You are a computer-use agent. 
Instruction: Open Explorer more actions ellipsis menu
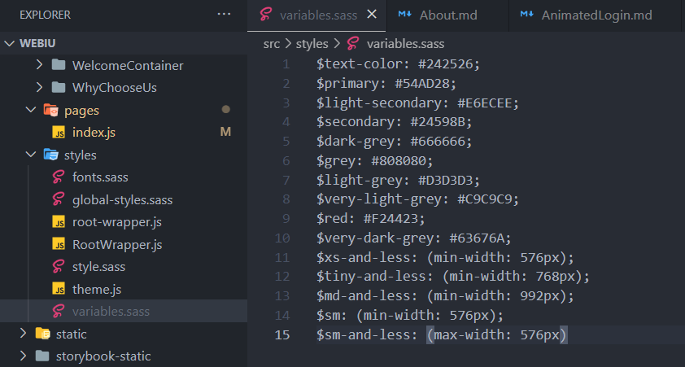tap(224, 15)
